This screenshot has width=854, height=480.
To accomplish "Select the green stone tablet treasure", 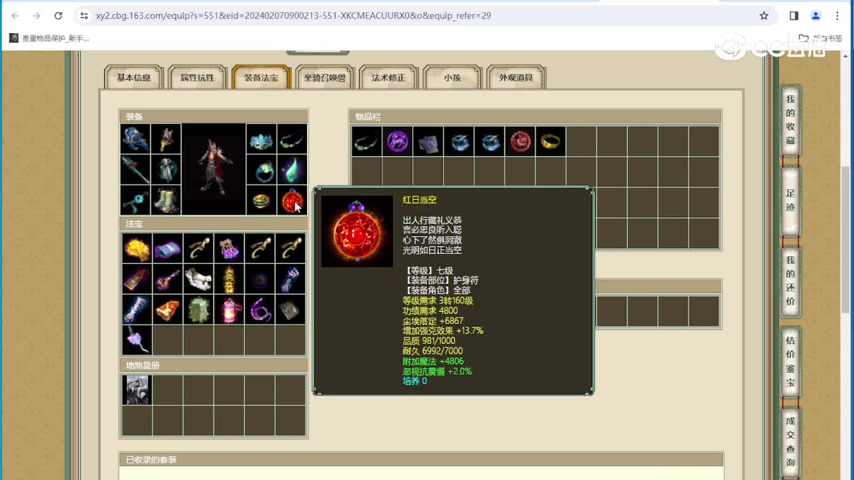I will click(x=198, y=309).
